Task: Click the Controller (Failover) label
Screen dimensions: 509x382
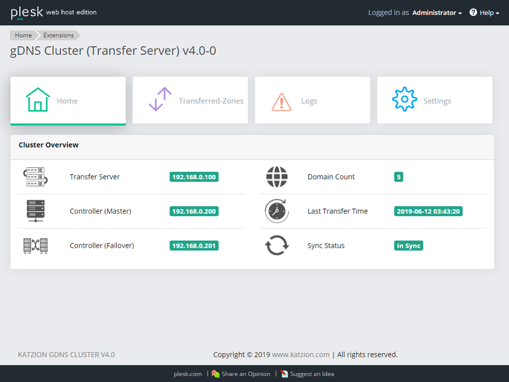Action: (101, 246)
